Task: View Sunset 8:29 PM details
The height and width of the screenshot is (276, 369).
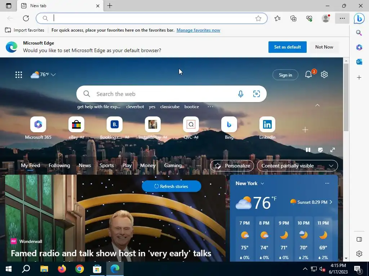Action: tap(311, 202)
